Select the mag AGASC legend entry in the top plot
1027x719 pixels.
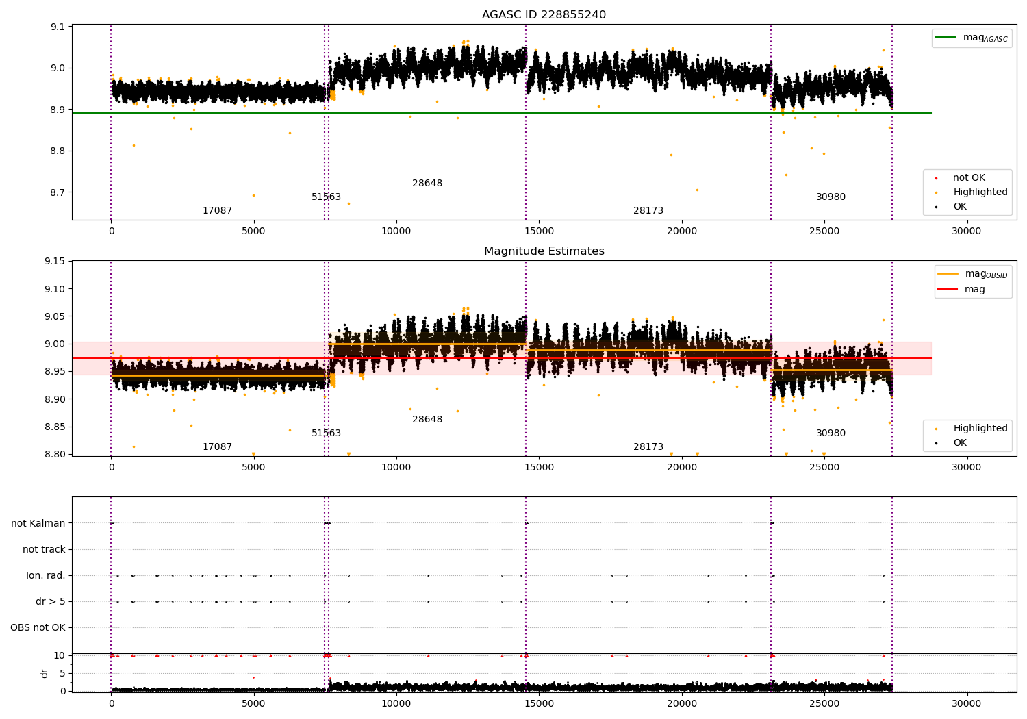[x=972, y=38]
